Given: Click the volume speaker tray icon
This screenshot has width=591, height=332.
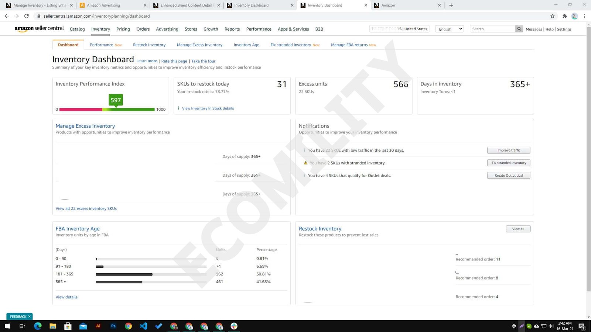Looking at the screenshot, I should pos(551,326).
